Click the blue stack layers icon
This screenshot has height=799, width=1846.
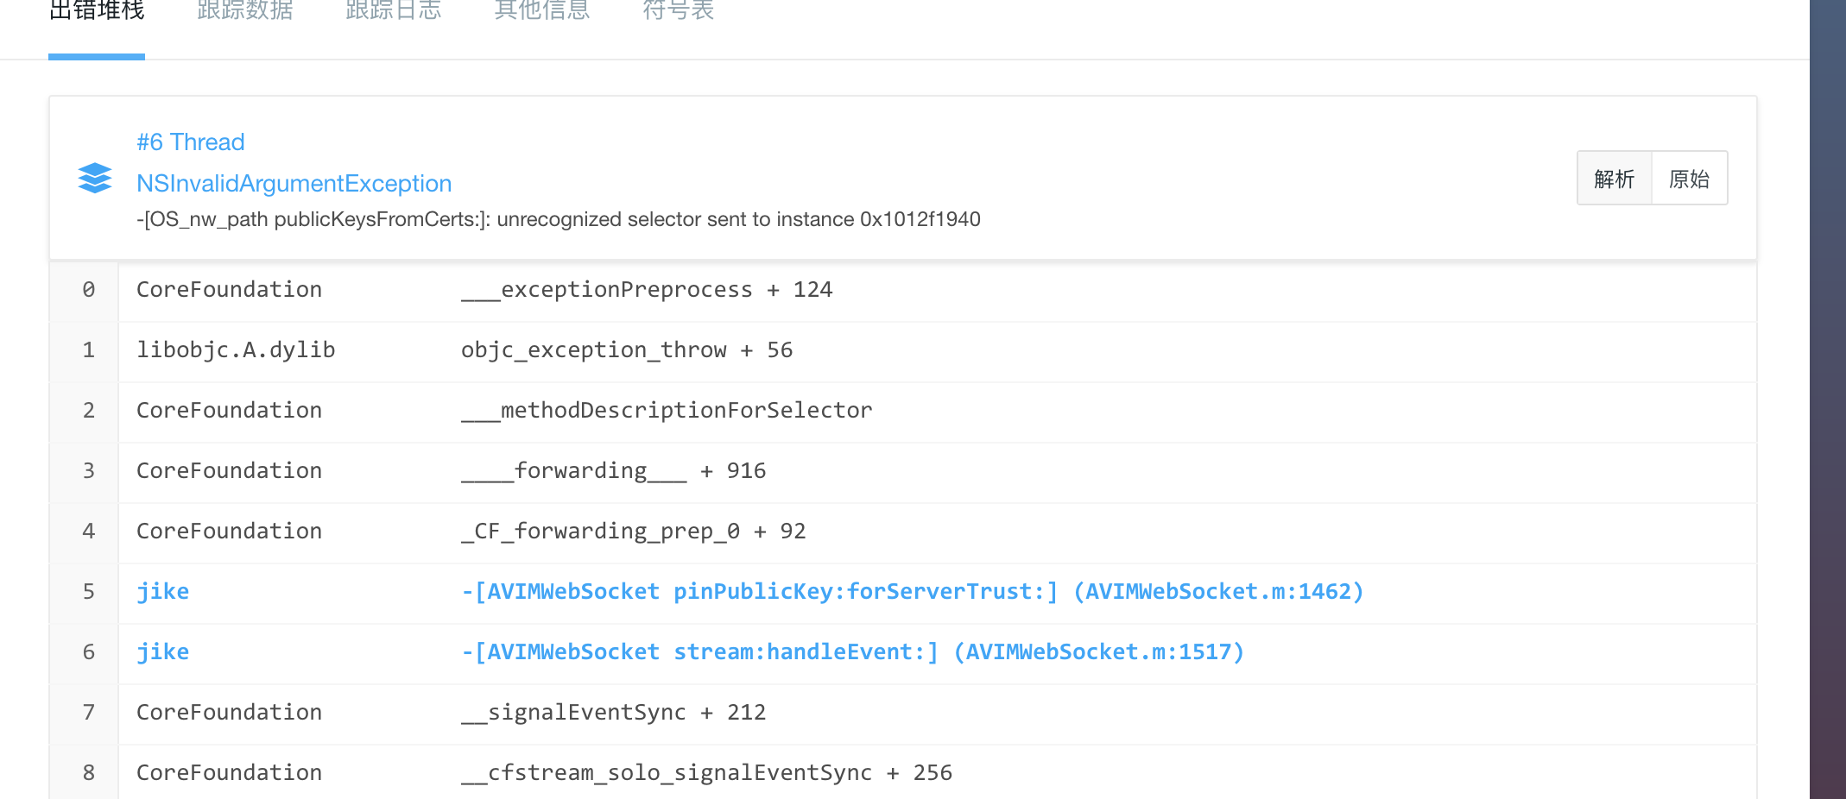[x=94, y=178]
